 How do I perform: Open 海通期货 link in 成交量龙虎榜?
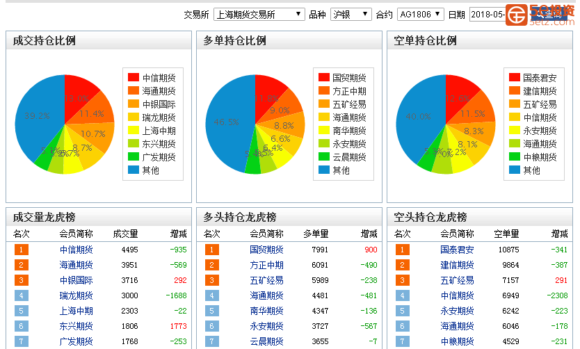[76, 265]
